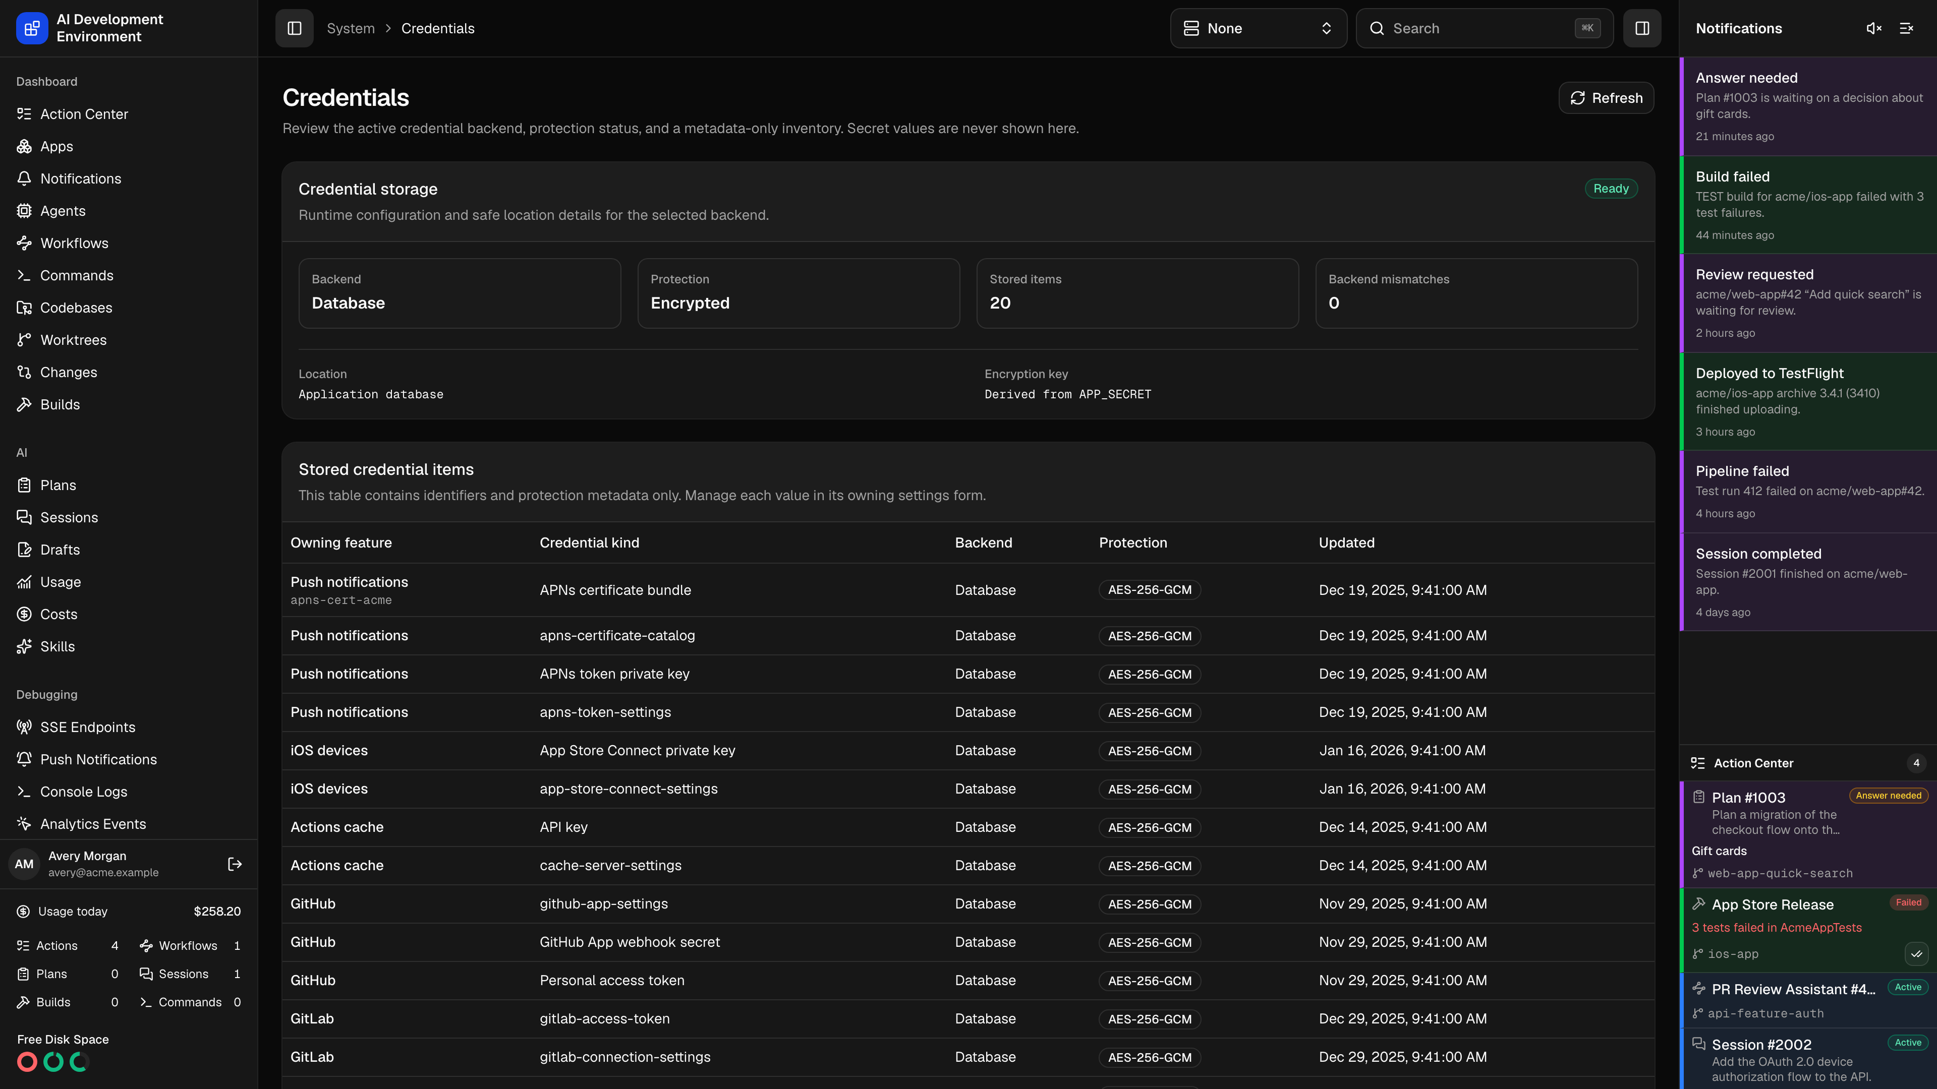Go to Agents page
1937x1089 pixels.
tap(129, 211)
